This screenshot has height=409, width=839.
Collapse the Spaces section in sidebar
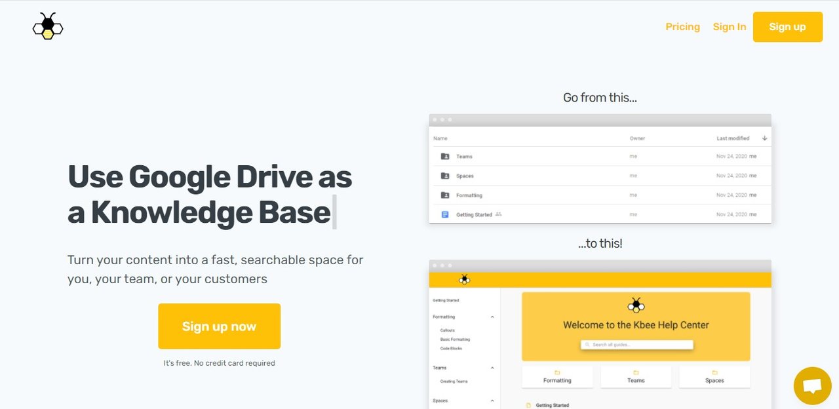492,400
